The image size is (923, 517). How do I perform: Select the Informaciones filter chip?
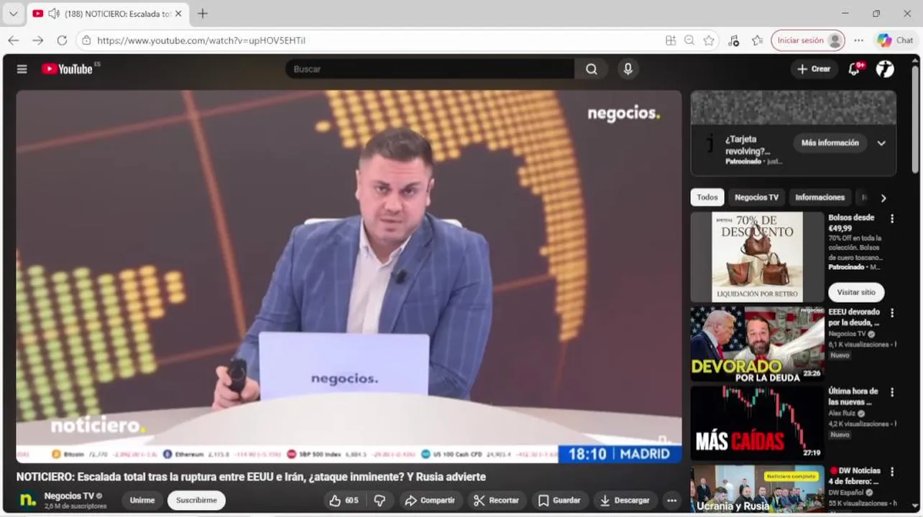pos(819,197)
